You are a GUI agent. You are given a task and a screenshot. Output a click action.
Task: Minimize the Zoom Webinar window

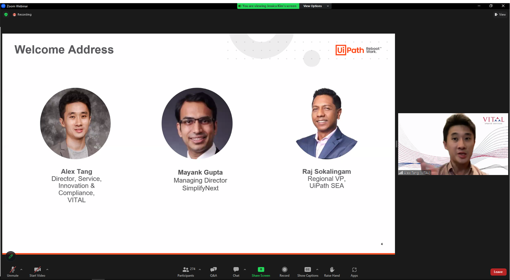[479, 6]
